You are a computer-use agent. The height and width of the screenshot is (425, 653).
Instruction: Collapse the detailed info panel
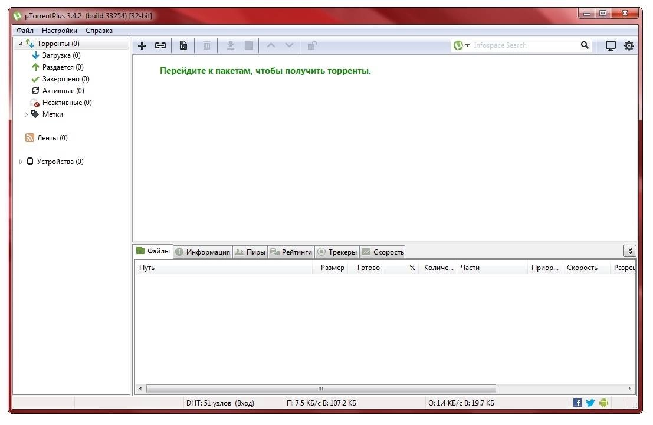coord(630,250)
